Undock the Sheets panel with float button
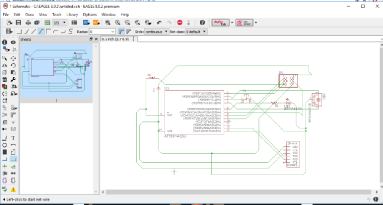The height and width of the screenshot is (205, 383). tap(91, 39)
